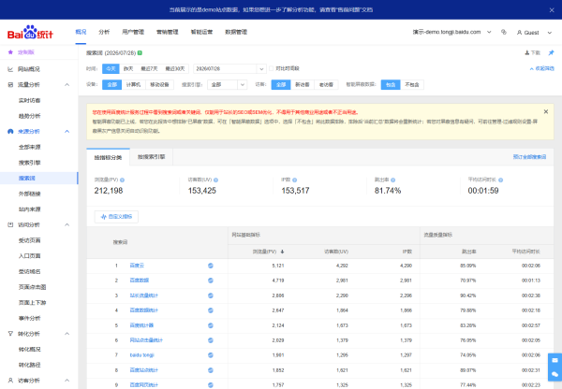
Task: Collapse the 转化分析 sidebar section
Action: click(67, 334)
